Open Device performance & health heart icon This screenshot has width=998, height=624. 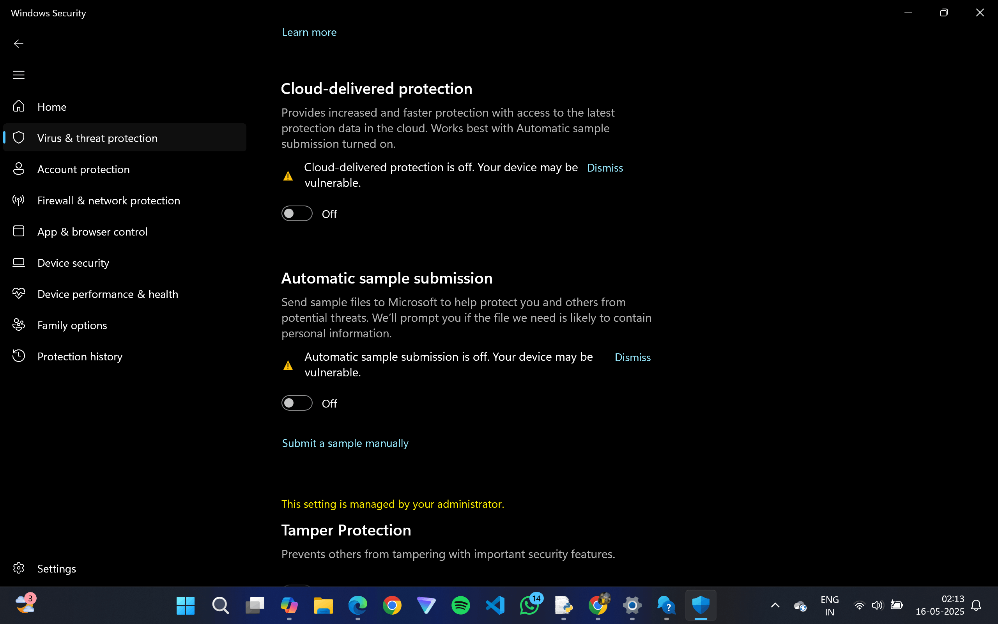click(19, 293)
